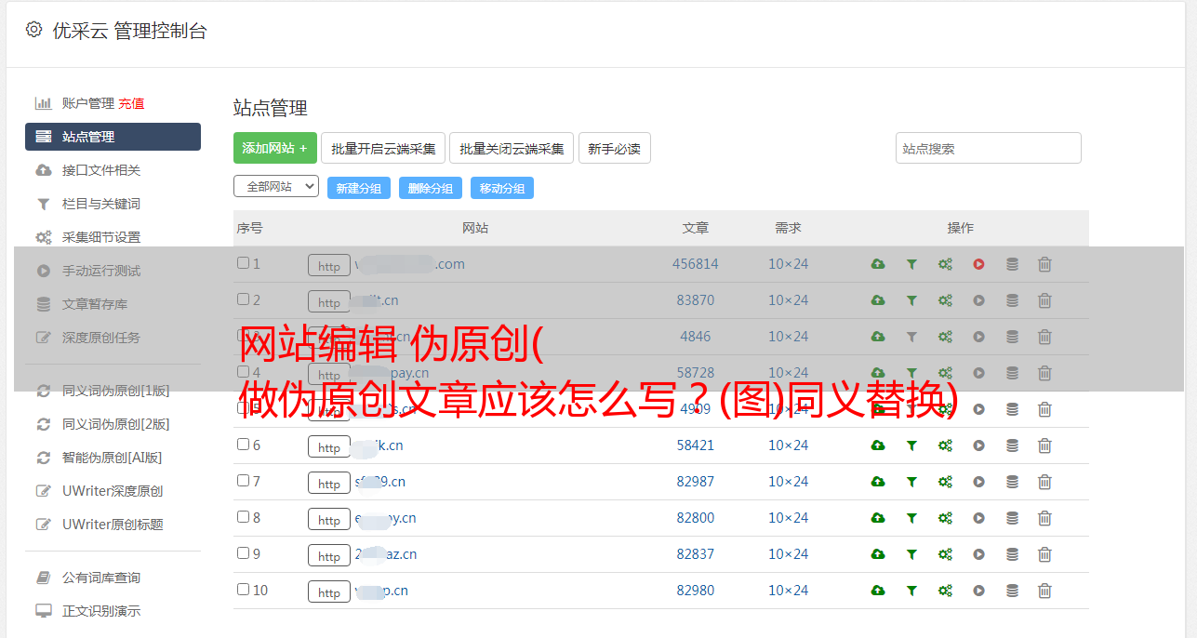The width and height of the screenshot is (1197, 638).
Task: Click the 站点搜索 search field
Action: pyautogui.click(x=988, y=148)
